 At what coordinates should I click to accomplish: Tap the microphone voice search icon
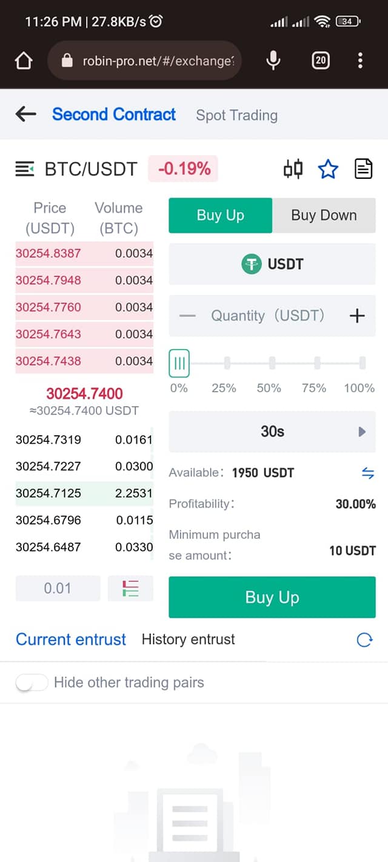point(273,60)
